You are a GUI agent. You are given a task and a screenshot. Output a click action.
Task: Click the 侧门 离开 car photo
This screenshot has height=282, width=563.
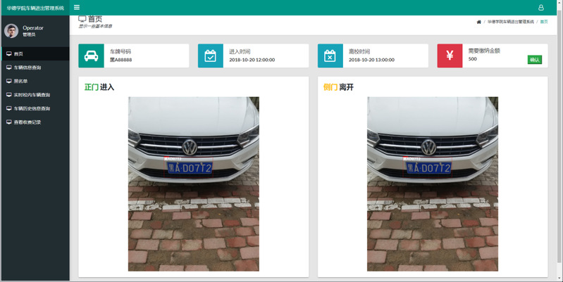(433, 184)
